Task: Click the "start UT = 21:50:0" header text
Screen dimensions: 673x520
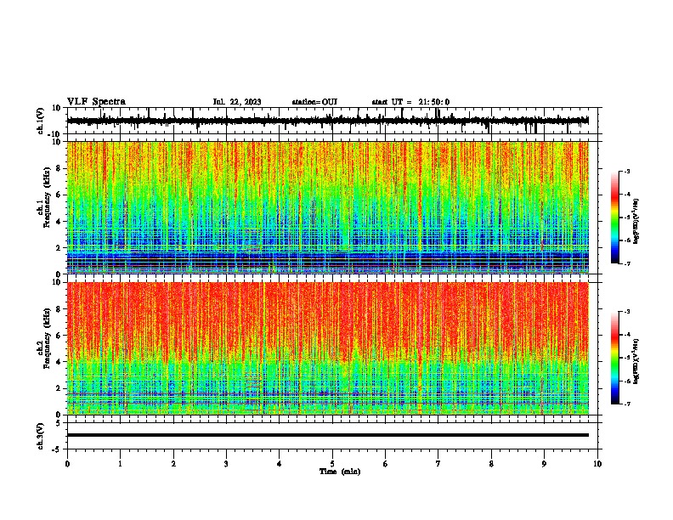Action: point(410,102)
